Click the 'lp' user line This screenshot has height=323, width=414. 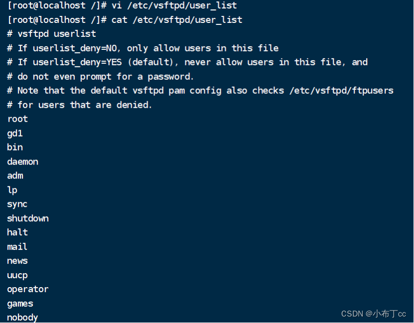click(12, 190)
